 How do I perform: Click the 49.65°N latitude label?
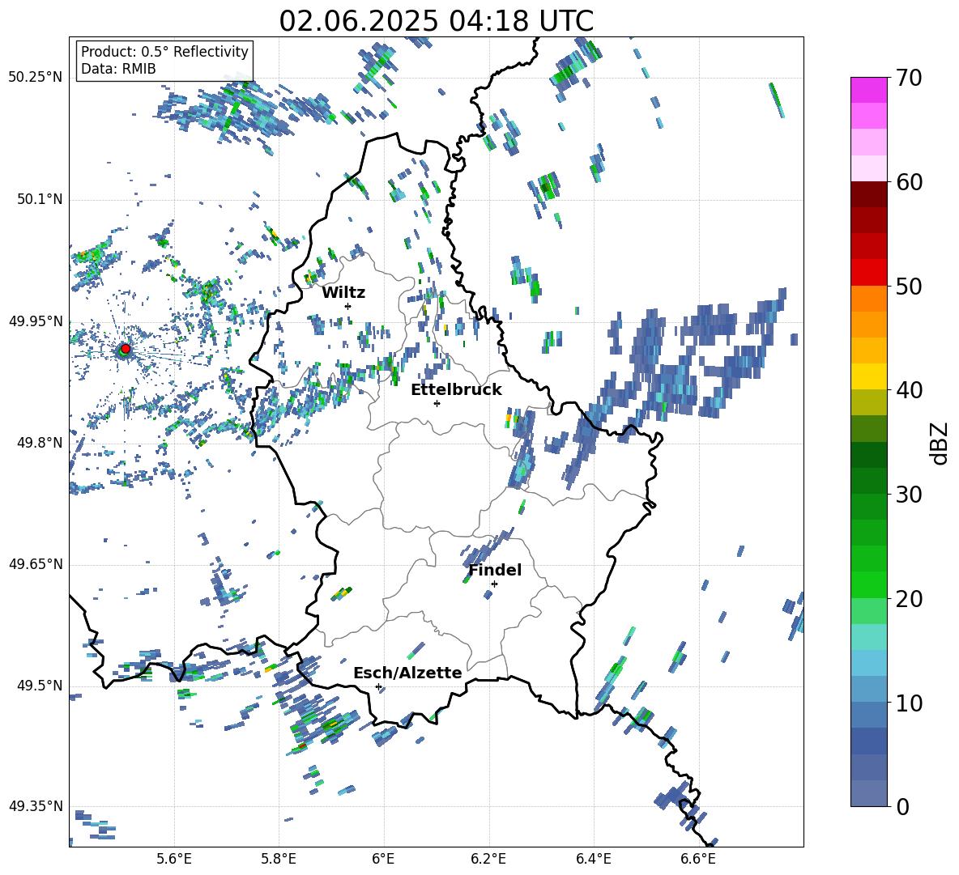(36, 563)
